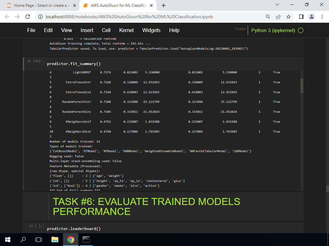Click the ExtraTreesGini model name
This screenshot has width=329, height=246.
(x=78, y=92)
